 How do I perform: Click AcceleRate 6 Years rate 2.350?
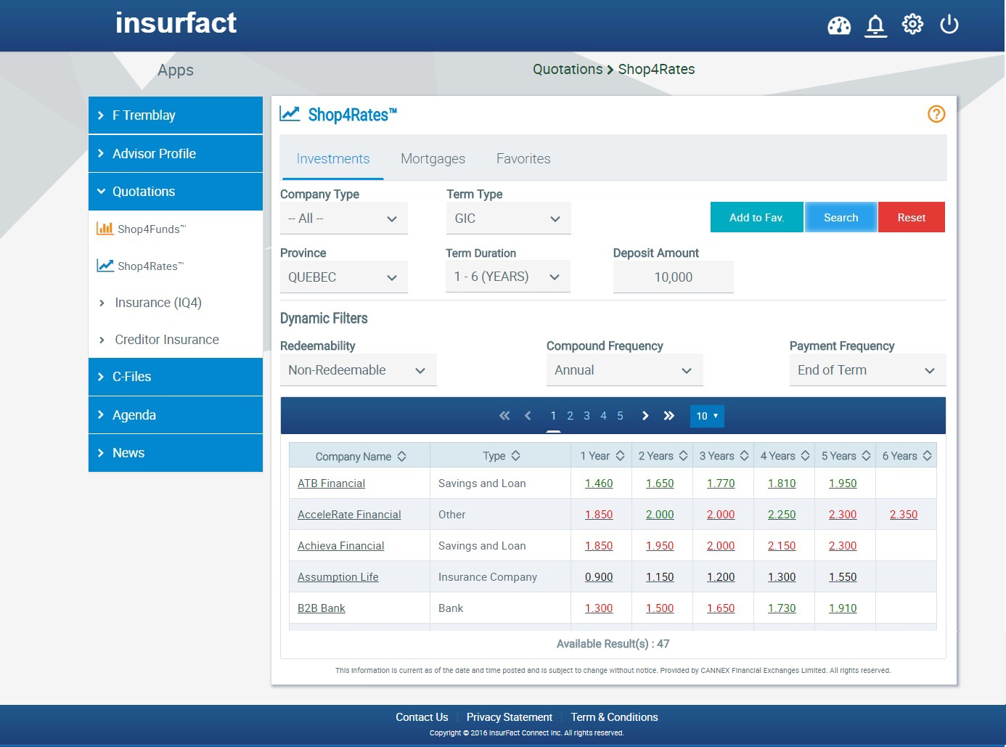tap(904, 515)
